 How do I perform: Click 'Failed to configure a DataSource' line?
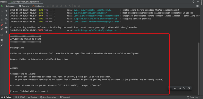[75, 54]
